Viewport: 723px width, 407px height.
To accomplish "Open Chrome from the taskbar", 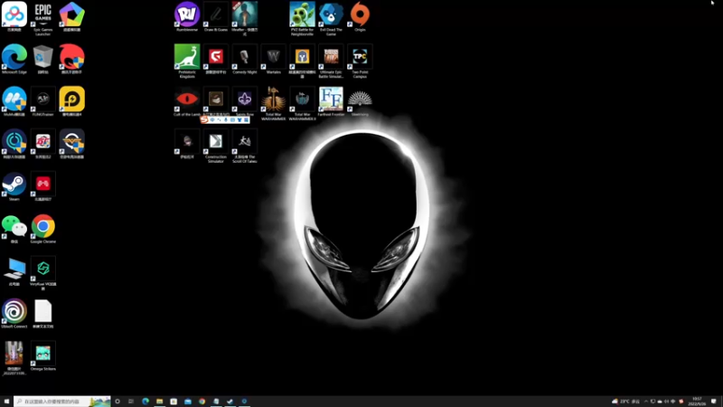I will click(x=202, y=402).
